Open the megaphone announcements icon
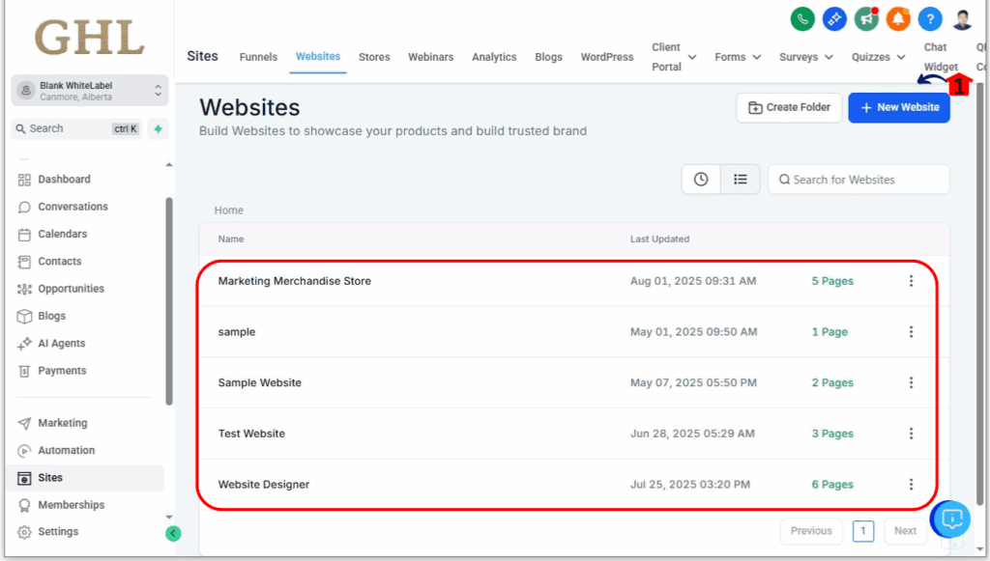Viewport: 990px width, 561px height. click(x=866, y=19)
